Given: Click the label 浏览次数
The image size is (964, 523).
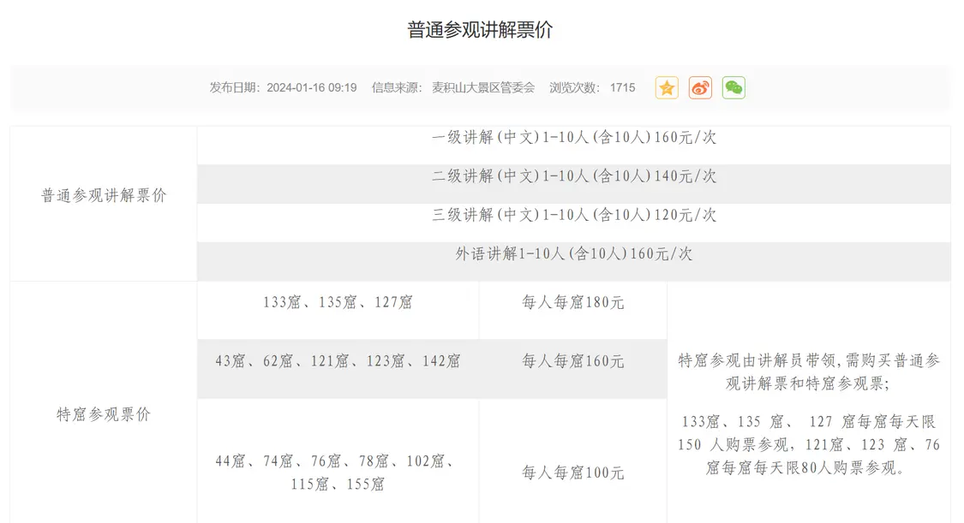Looking at the screenshot, I should 576,88.
